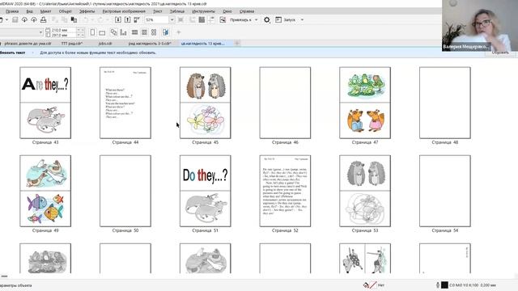Select page 49 thumbnail with fish
The image size is (518, 291).
pos(45,191)
